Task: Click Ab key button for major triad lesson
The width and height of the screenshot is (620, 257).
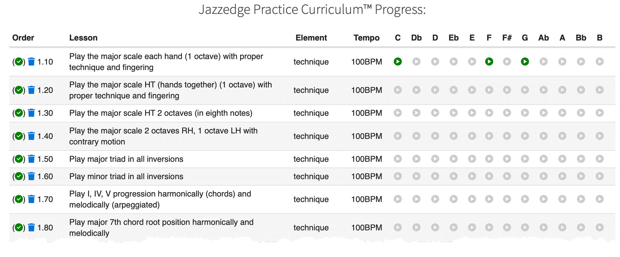Action: click(x=544, y=159)
